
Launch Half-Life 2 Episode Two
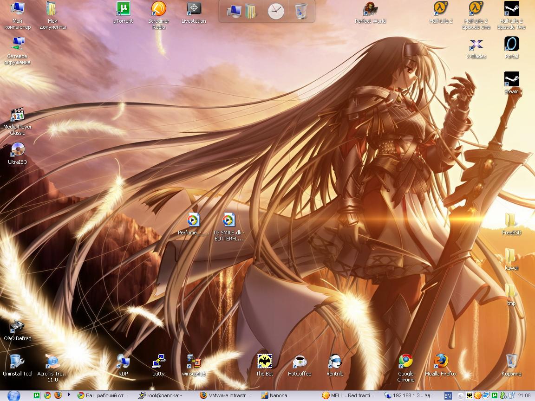click(x=511, y=15)
